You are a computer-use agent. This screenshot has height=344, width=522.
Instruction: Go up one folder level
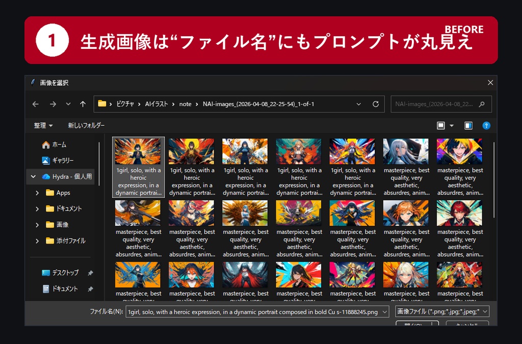(83, 104)
